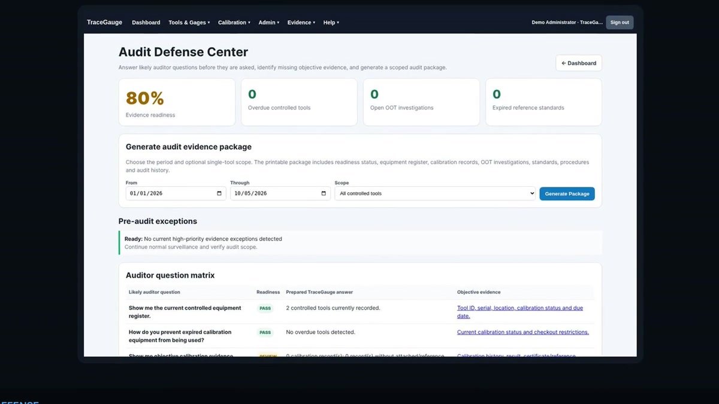Click the Demo Administrator user label
The height and width of the screenshot is (404, 719).
pyautogui.click(x=567, y=23)
